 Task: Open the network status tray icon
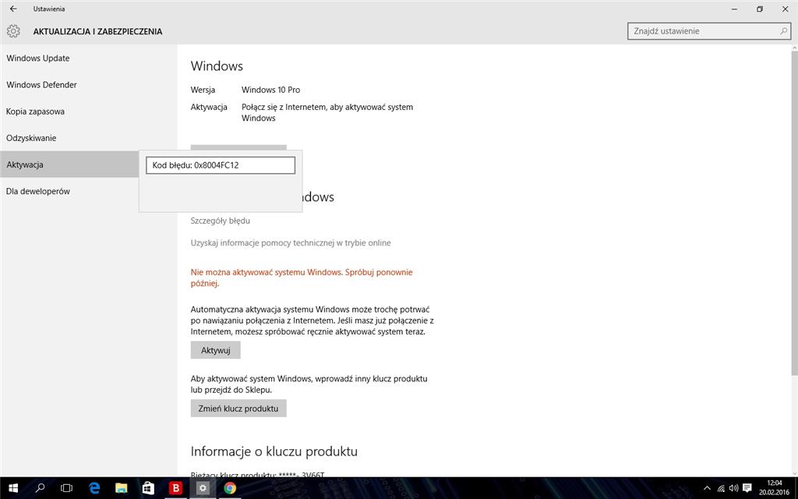click(x=721, y=489)
